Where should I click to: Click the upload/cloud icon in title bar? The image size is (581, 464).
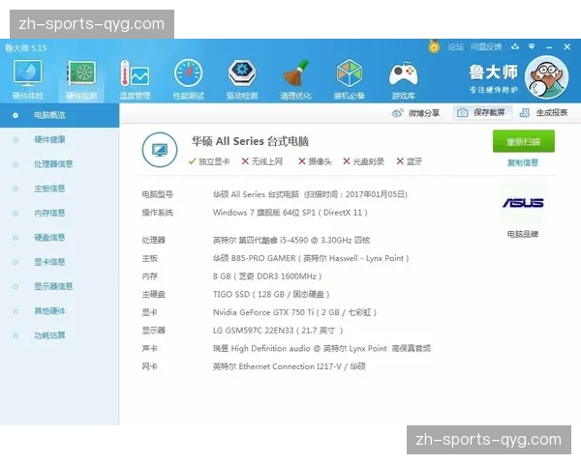click(515, 46)
